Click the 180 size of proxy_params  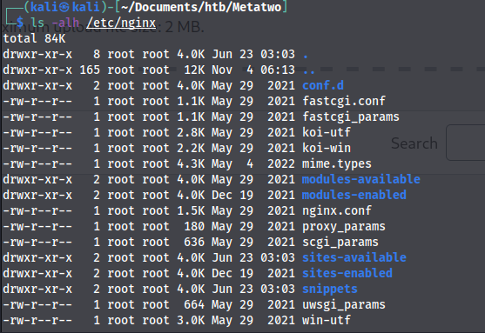tap(194, 227)
